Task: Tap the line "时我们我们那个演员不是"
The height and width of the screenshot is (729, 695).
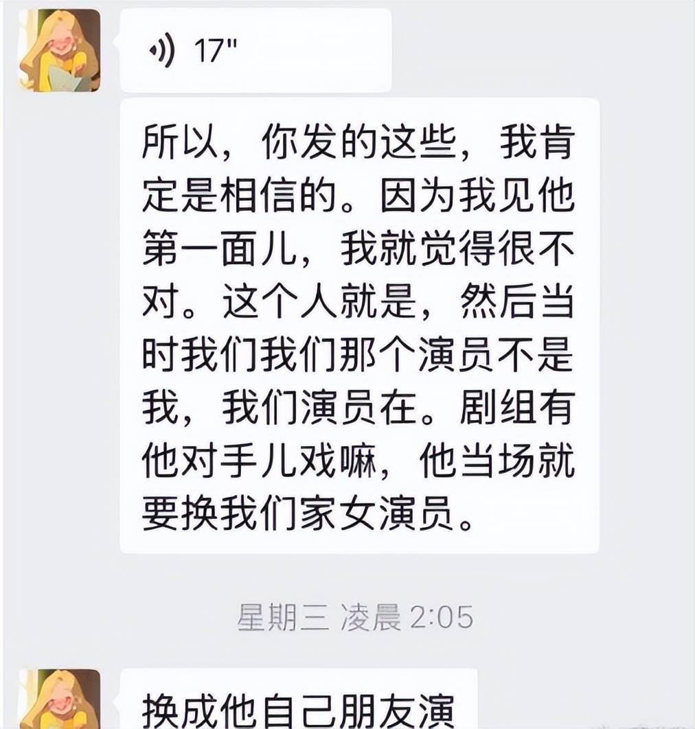Action: coord(358,355)
